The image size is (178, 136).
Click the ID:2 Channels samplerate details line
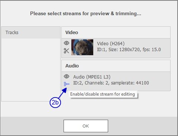[111, 83]
